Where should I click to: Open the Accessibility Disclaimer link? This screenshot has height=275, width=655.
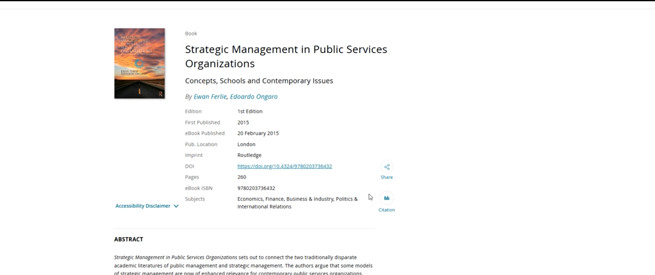[143, 206]
